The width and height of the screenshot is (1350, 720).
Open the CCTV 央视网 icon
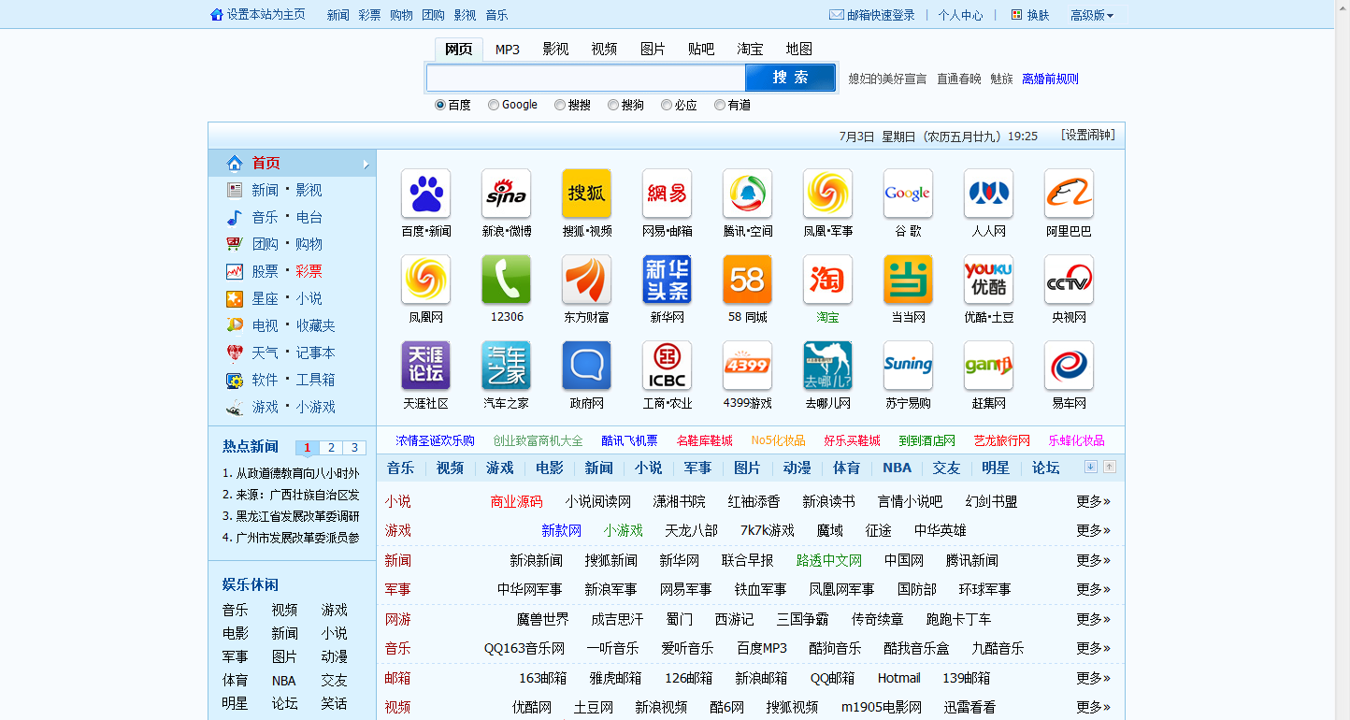[x=1069, y=280]
